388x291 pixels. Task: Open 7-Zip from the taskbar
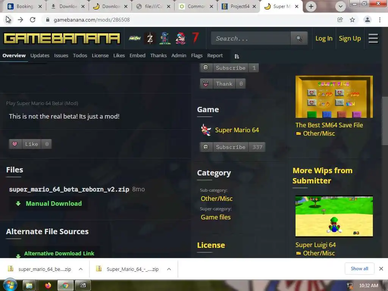click(x=83, y=285)
